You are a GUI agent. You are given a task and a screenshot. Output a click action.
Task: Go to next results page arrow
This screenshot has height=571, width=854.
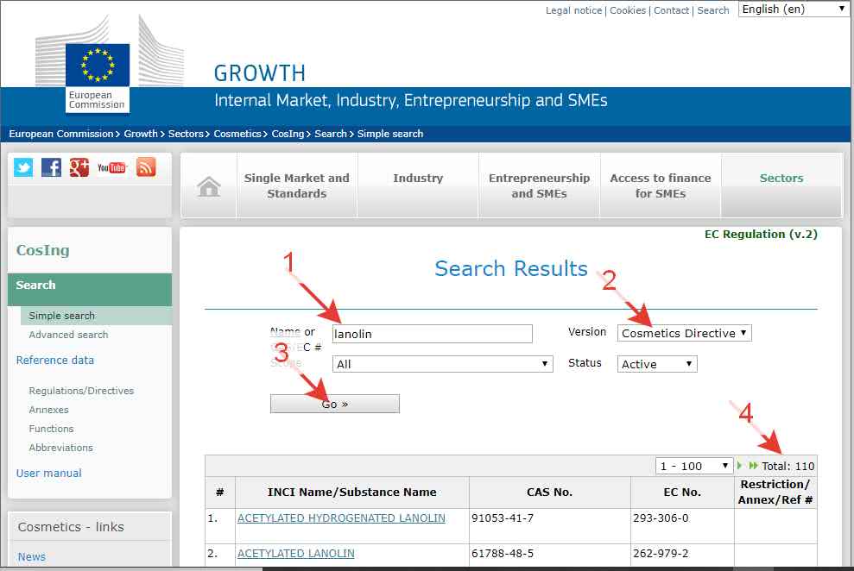coord(740,466)
